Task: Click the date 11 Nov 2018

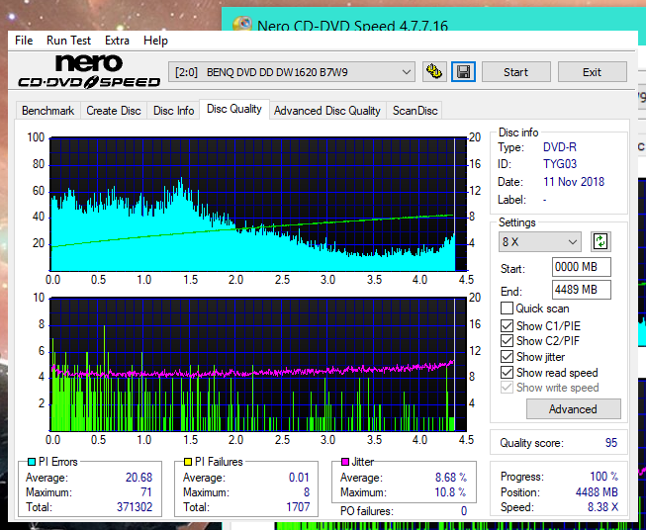Action: (x=574, y=182)
